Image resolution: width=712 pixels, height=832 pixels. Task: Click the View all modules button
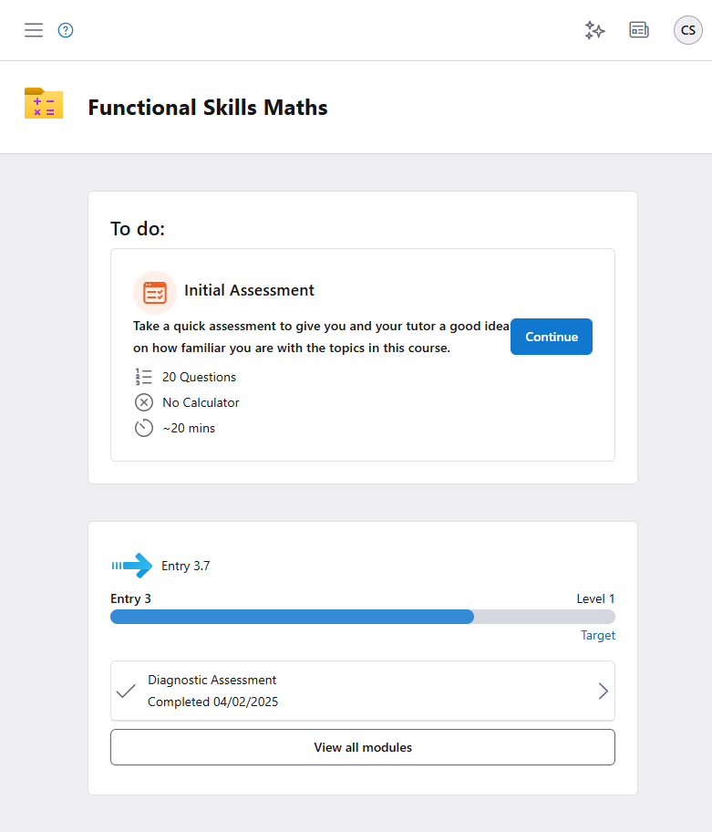point(363,747)
